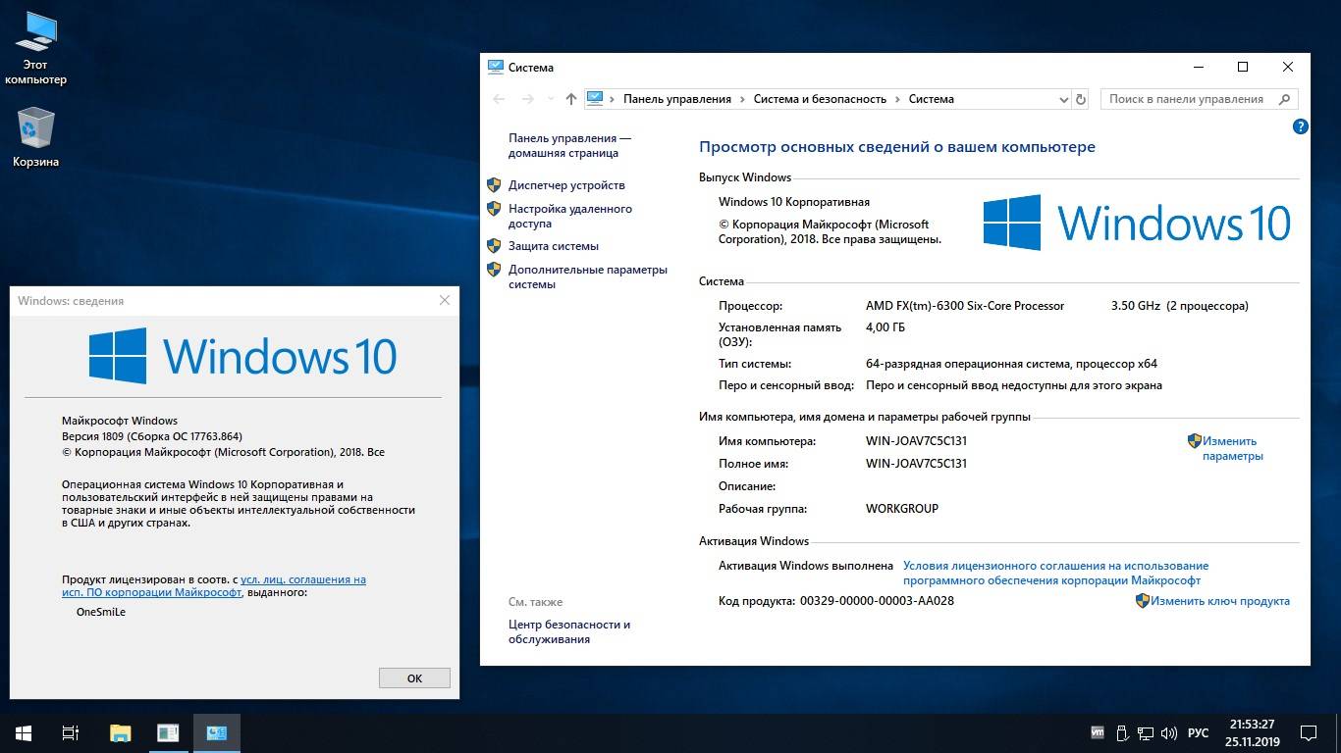Click the product ID 00329-00000-00003-AA028
The image size is (1341, 753).
click(x=877, y=601)
